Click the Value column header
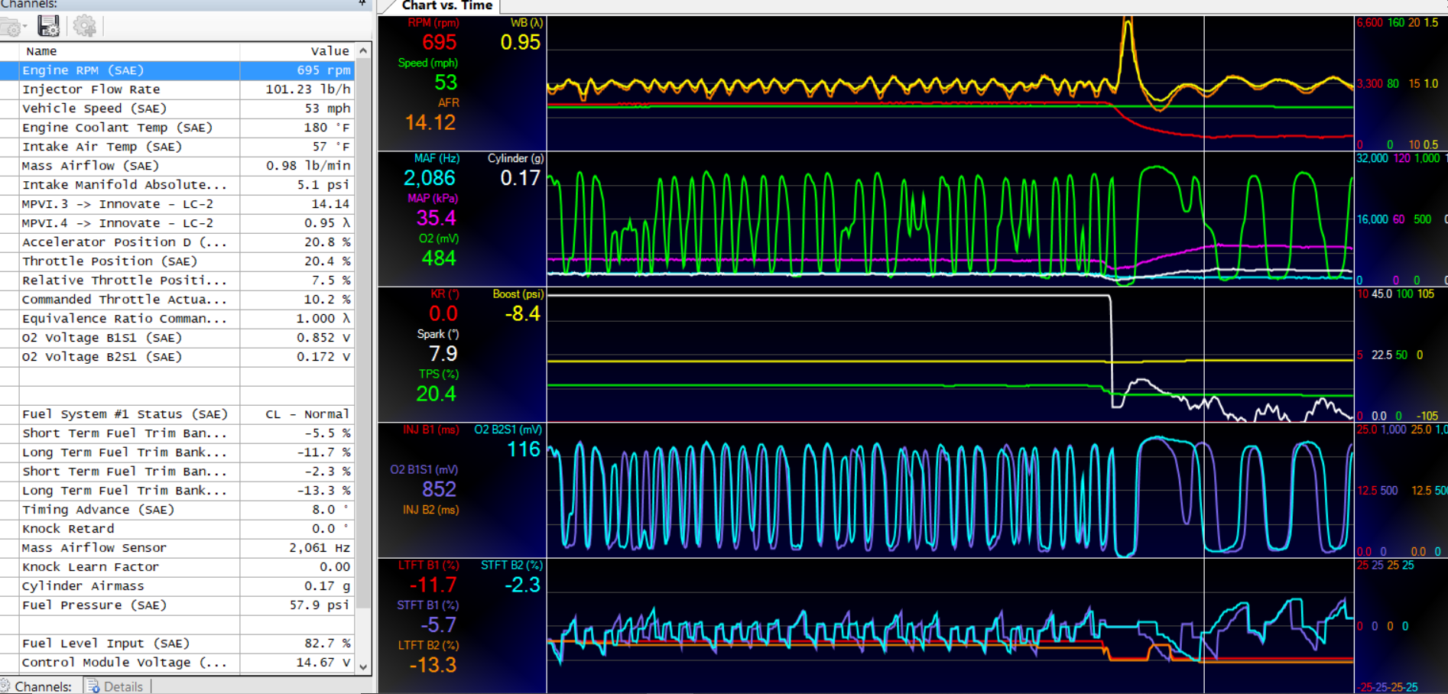The height and width of the screenshot is (694, 1448). (329, 51)
